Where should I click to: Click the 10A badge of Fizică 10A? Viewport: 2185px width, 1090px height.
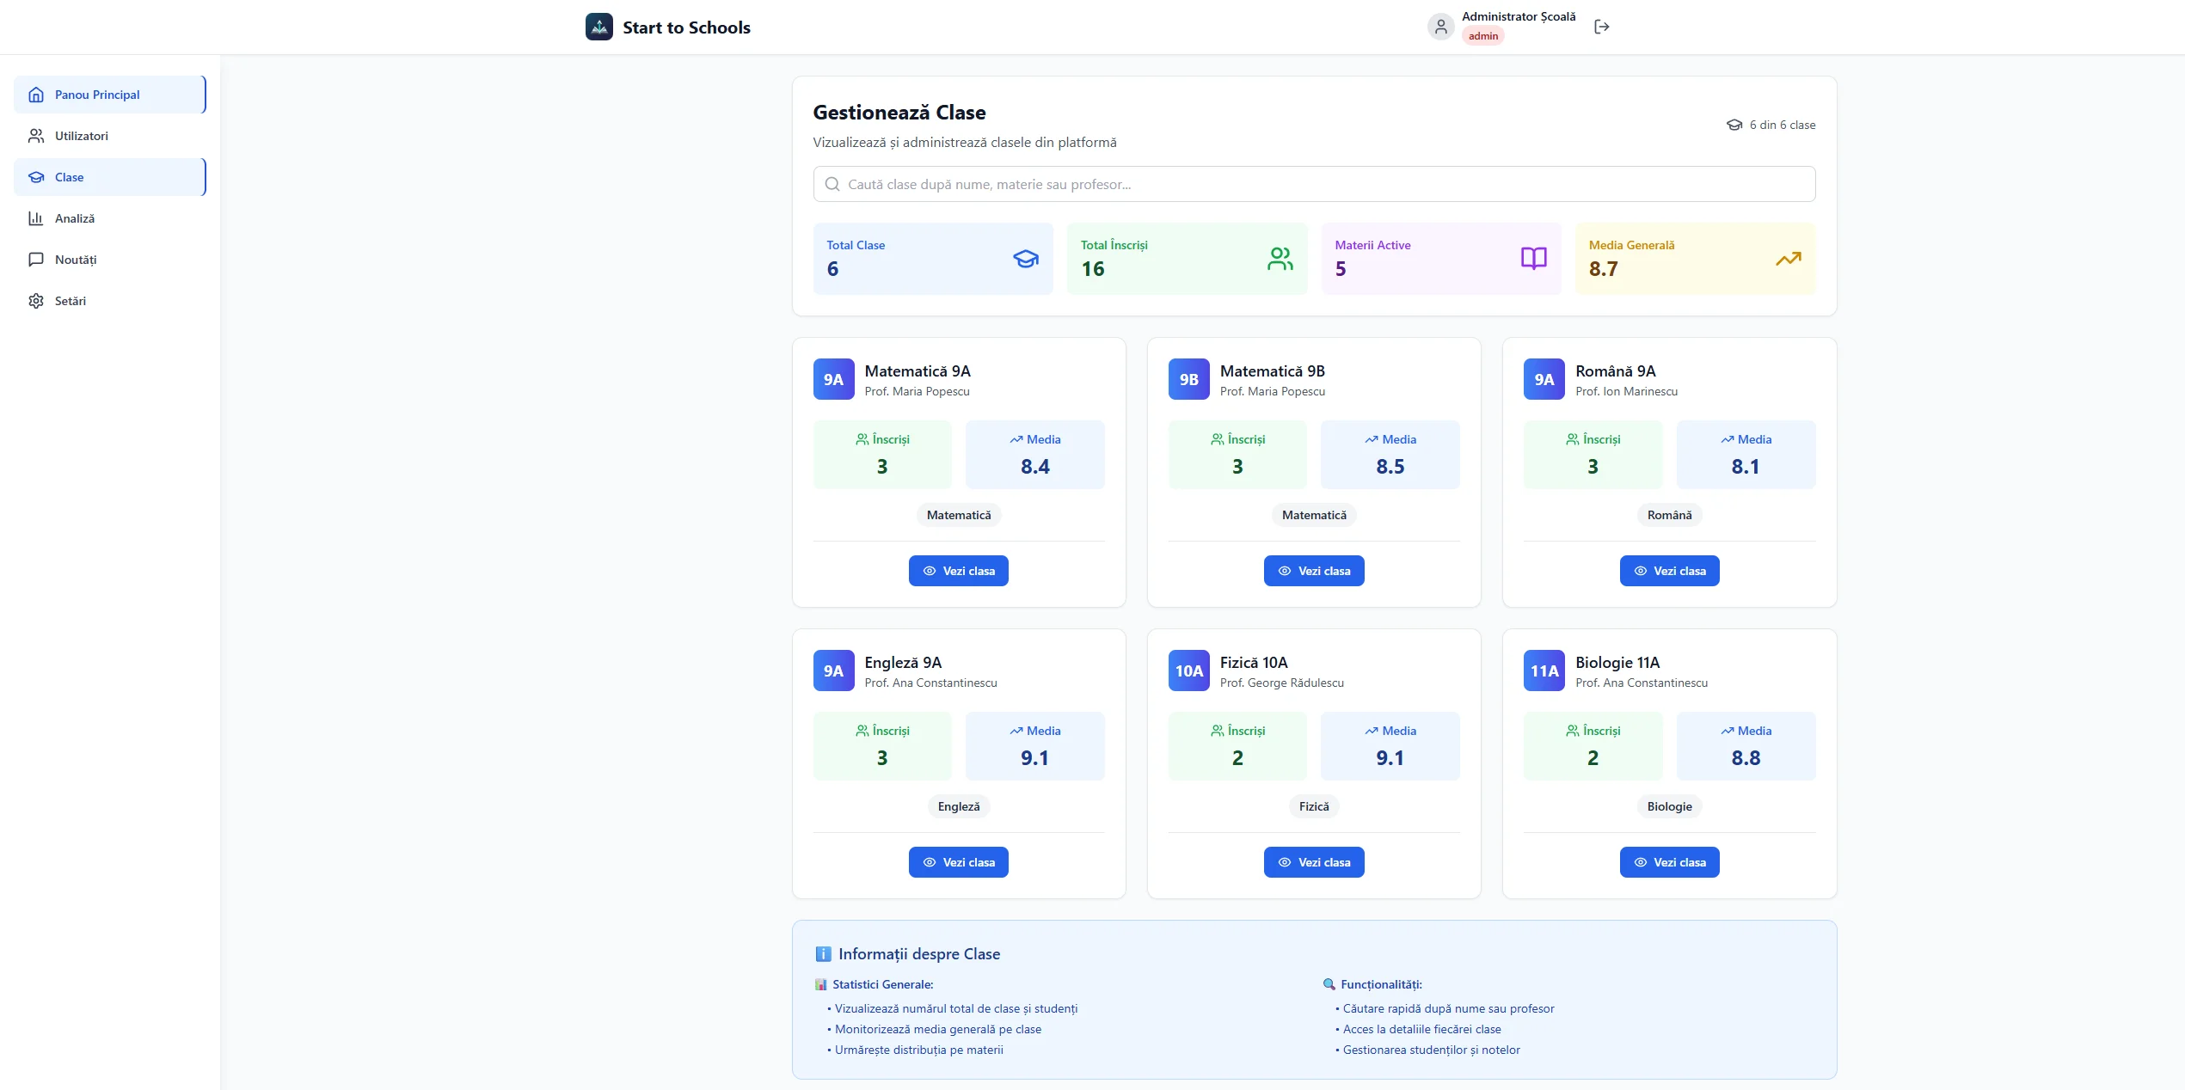tap(1188, 671)
